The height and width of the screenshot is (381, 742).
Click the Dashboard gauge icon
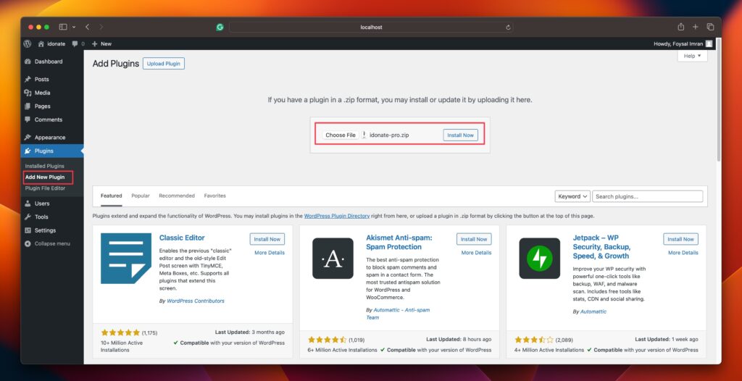28,62
